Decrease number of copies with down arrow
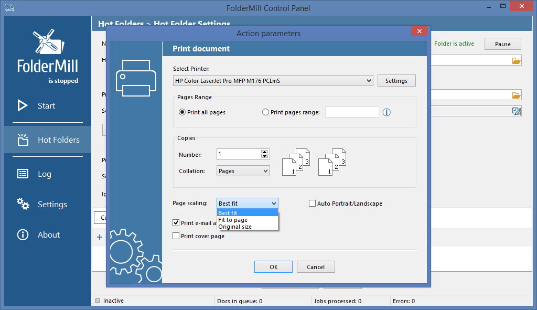The height and width of the screenshot is (310, 537). click(264, 156)
